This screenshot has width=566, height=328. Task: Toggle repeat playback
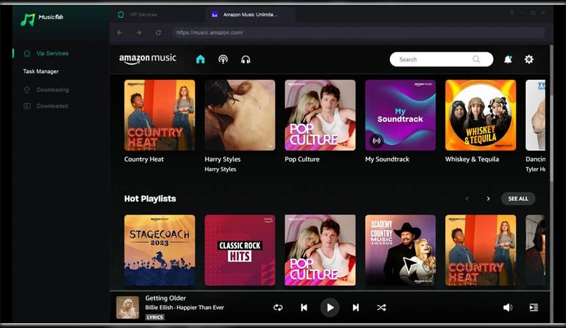[278, 308]
